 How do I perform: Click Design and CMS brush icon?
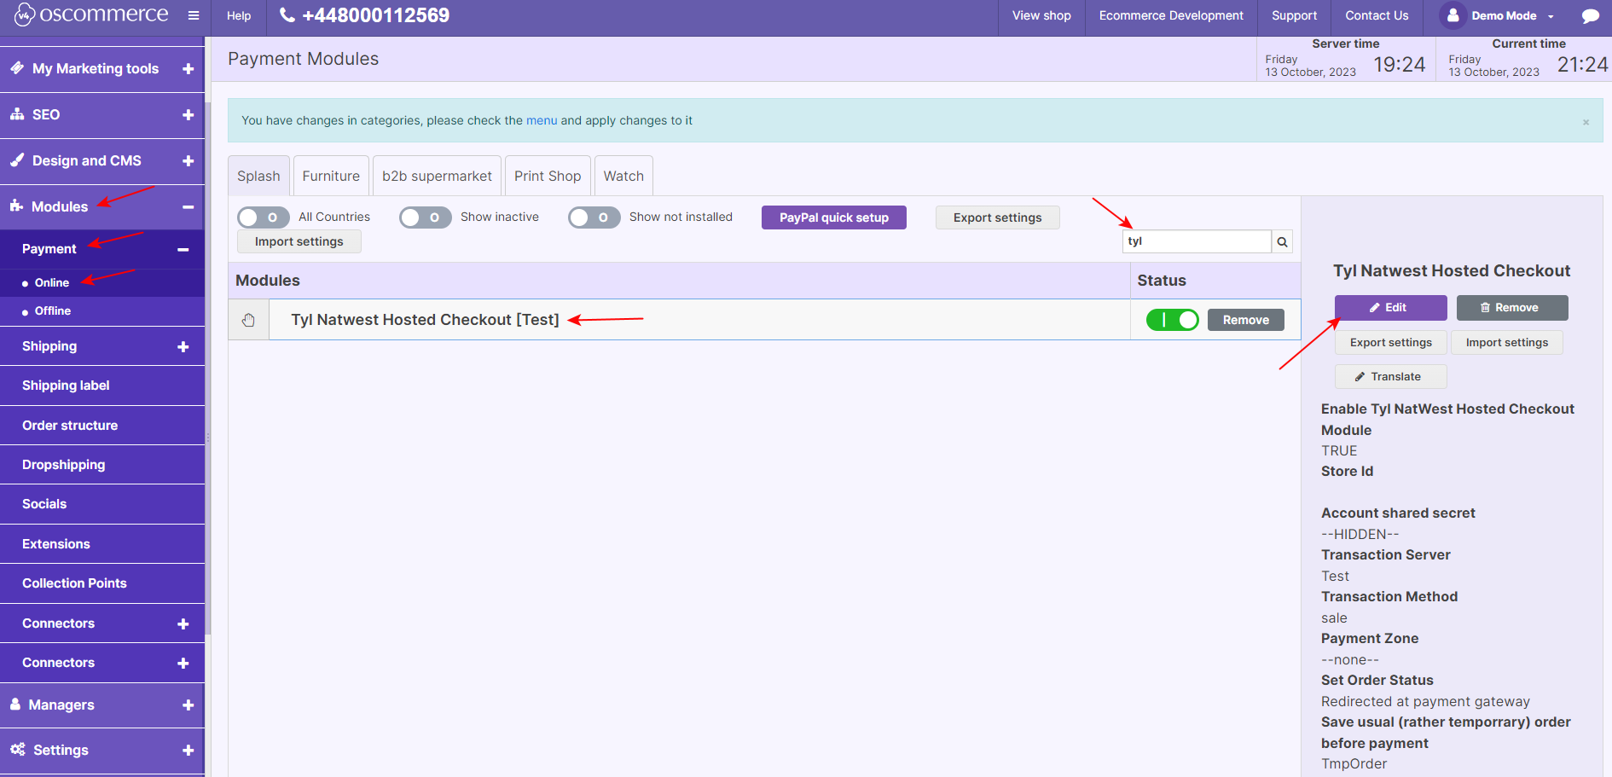pos(17,160)
